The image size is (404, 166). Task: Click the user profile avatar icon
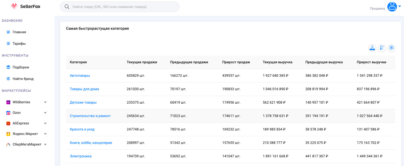pyautogui.click(x=392, y=6)
